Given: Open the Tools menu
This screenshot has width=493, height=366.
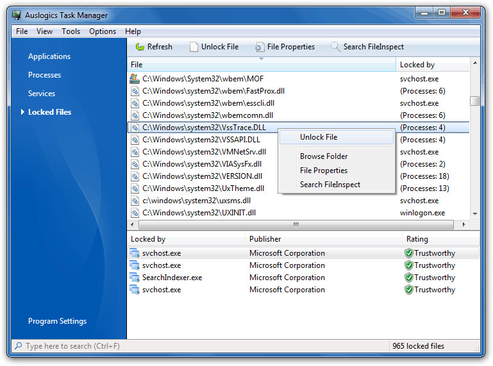Looking at the screenshot, I should click(71, 31).
